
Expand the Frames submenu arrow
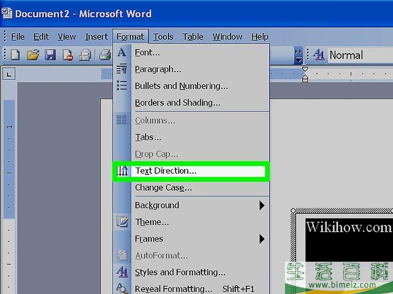coord(262,239)
